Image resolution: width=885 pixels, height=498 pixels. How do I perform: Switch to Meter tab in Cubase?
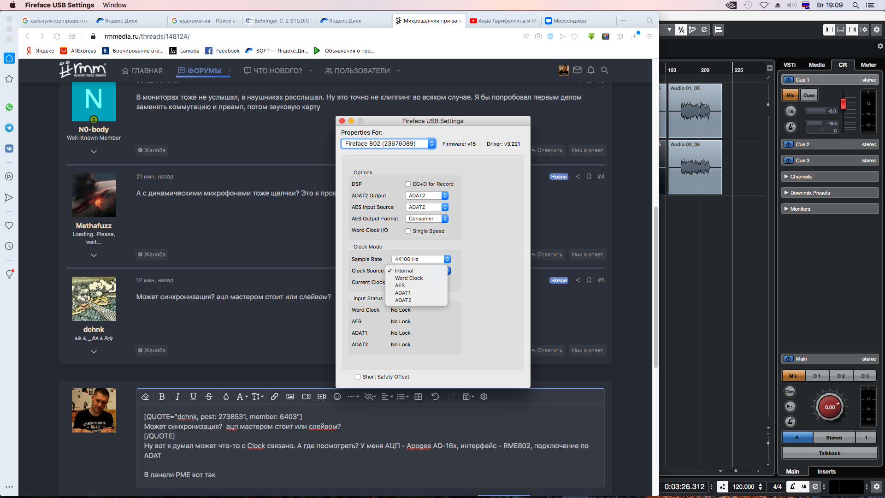868,65
